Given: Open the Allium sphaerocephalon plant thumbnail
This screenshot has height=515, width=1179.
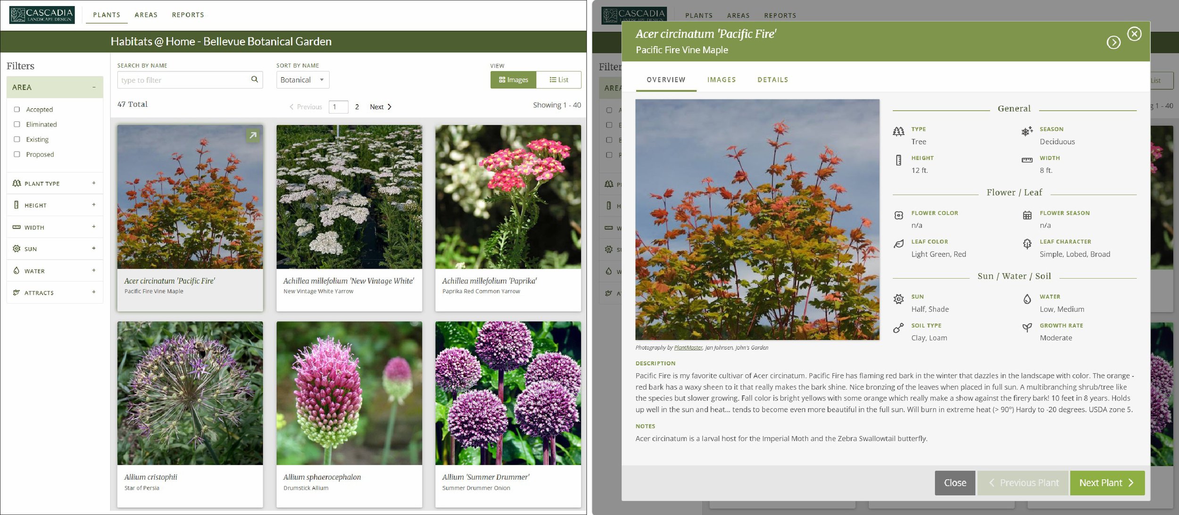Looking at the screenshot, I should coord(349,393).
